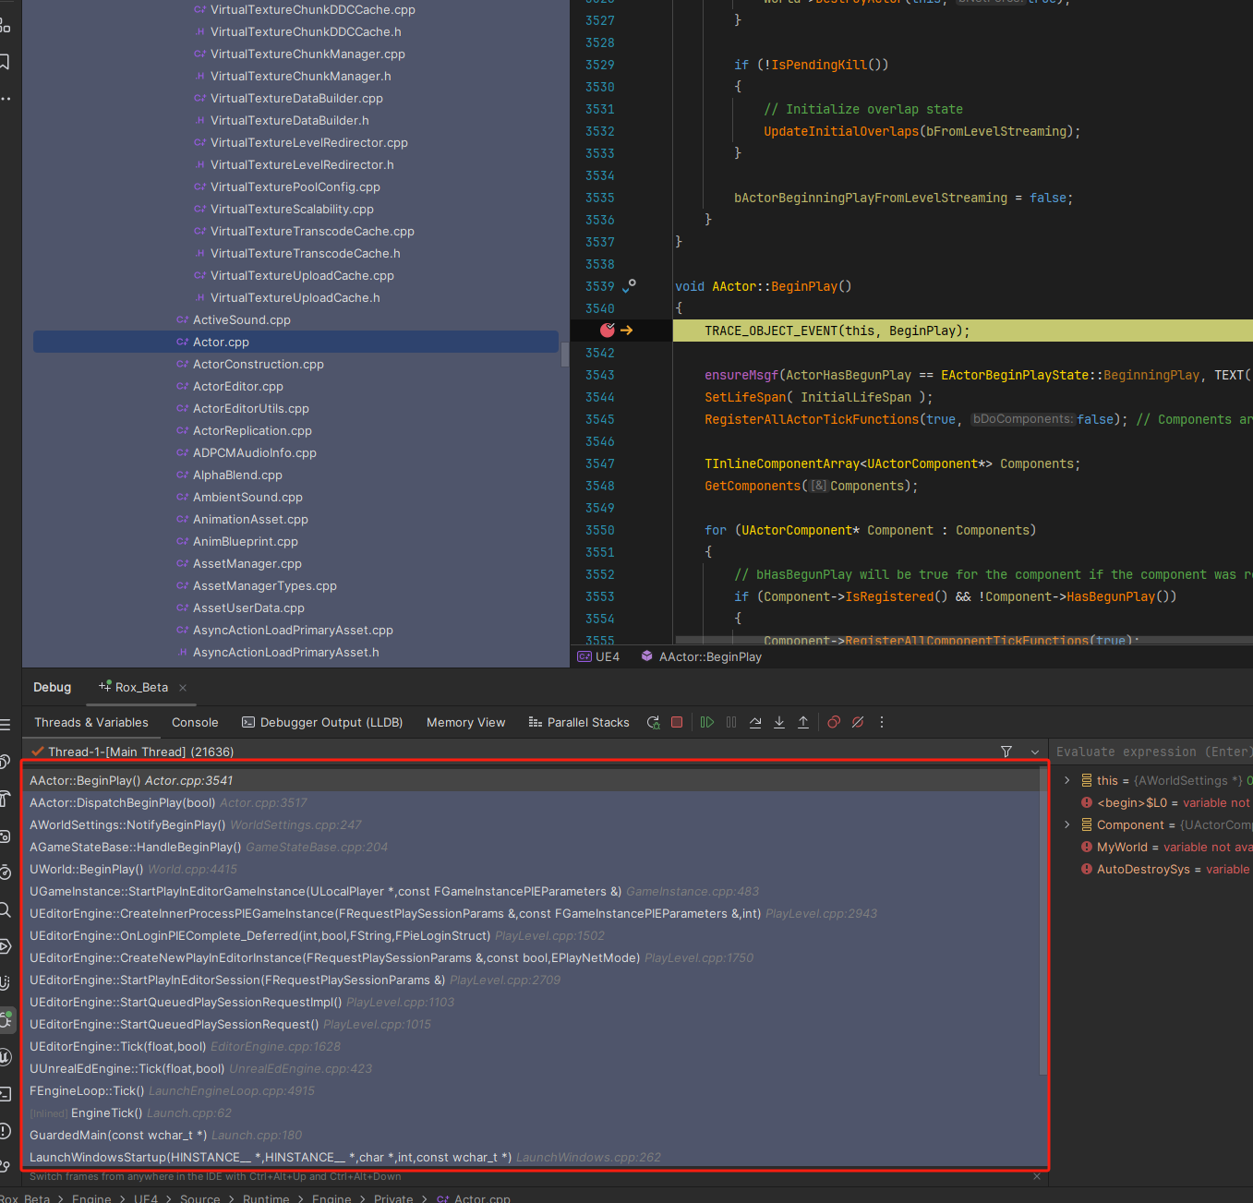1253x1203 pixels.
Task: Click 'Runtime' breadcrumb in navigation bar
Action: coord(266,1197)
